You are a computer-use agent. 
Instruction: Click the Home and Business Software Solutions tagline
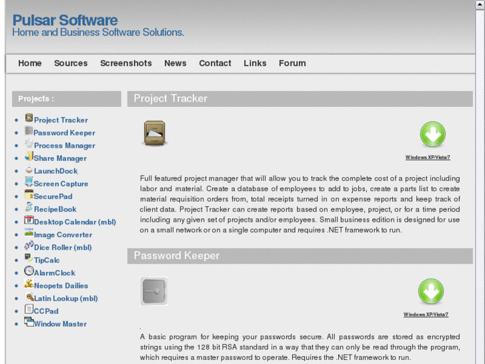point(98,32)
